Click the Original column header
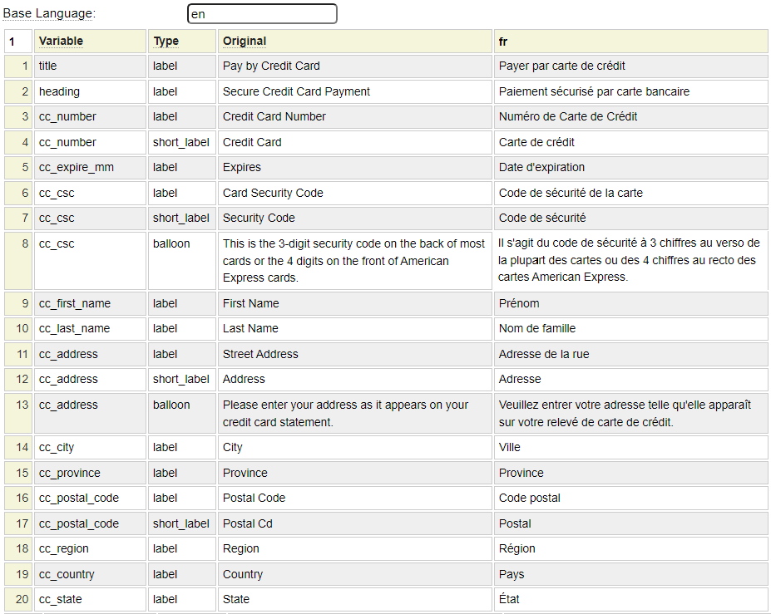The width and height of the screenshot is (771, 614). [354, 41]
